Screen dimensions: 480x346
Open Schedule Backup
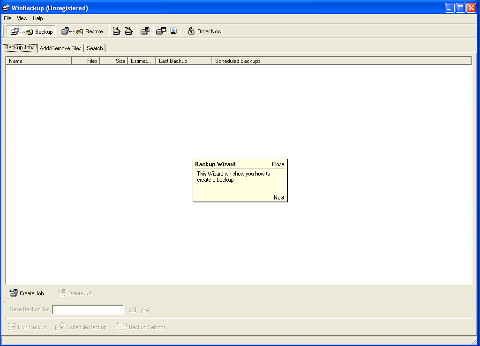click(x=81, y=327)
